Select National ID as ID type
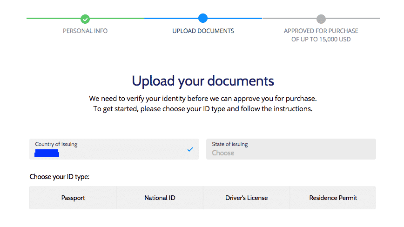This screenshot has height=227, width=404. pyautogui.click(x=160, y=198)
